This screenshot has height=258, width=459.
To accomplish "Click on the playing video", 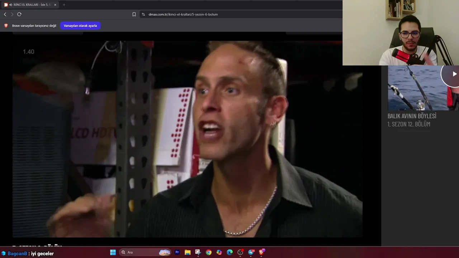I will point(188,139).
